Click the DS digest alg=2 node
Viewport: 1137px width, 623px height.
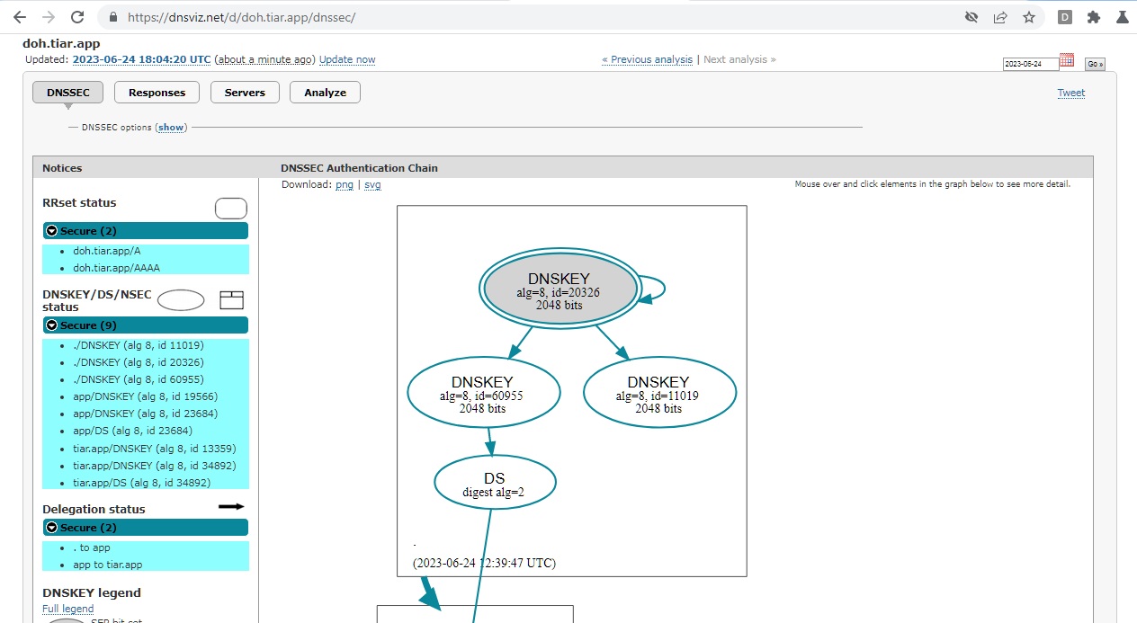tap(495, 483)
